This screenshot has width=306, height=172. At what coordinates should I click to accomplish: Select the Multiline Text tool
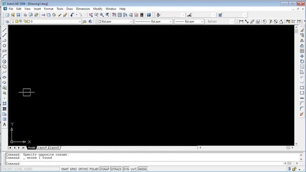tap(4, 125)
